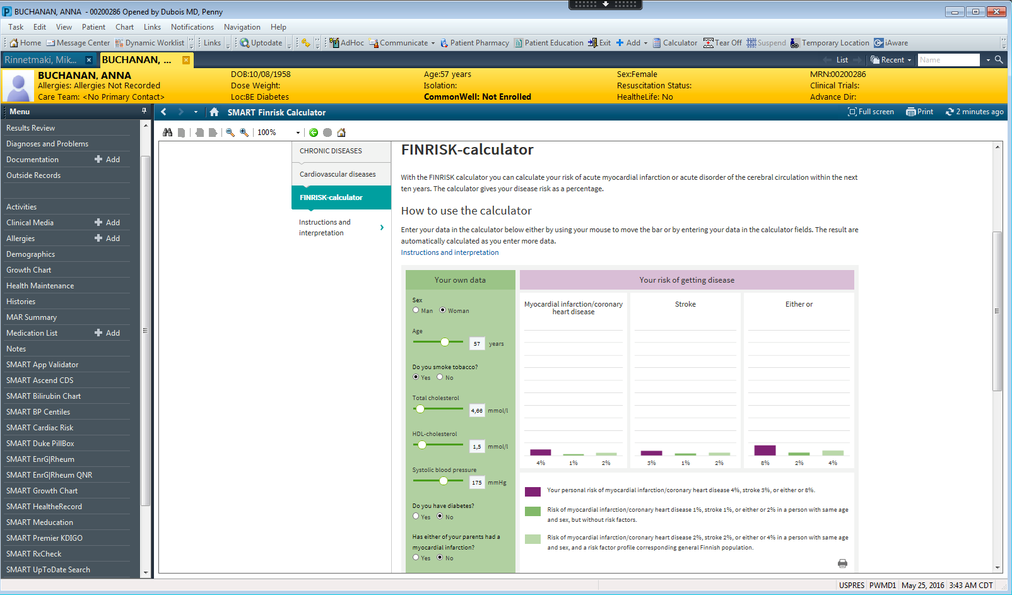Expand the Communicate dropdown arrow

433,44
